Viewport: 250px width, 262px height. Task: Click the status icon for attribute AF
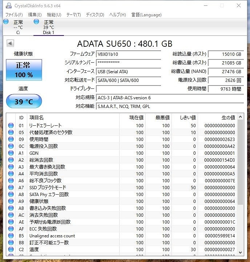click(x=11, y=229)
